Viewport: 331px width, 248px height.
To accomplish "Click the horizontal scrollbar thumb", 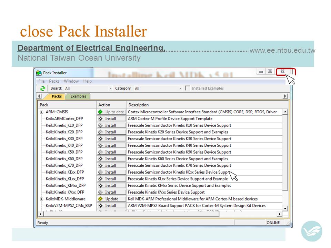I will tap(131, 214).
